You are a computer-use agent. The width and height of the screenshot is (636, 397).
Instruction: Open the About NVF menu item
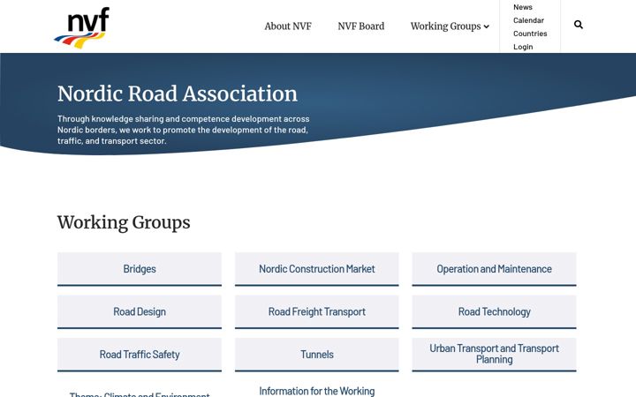pos(288,26)
